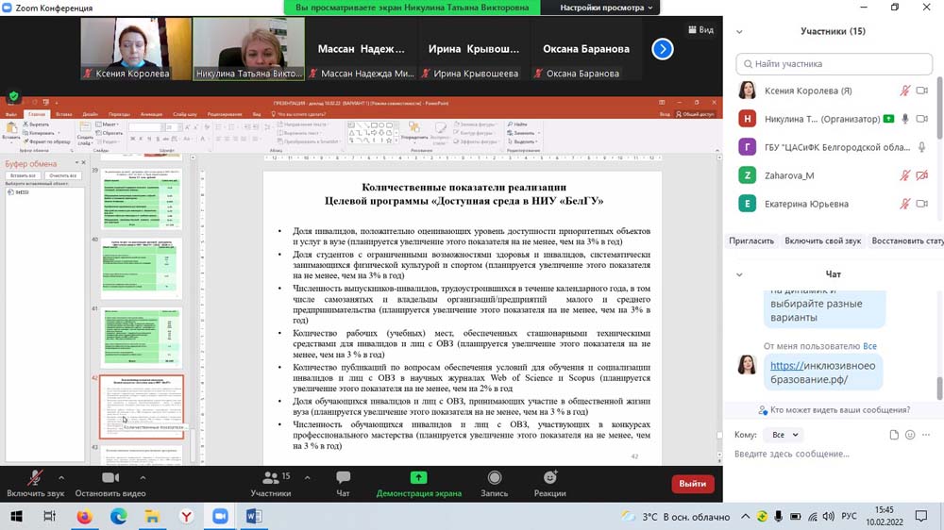Screen dimensions: 944x530
Task: Select slide 40 thumbnail
Action: [x=142, y=267]
